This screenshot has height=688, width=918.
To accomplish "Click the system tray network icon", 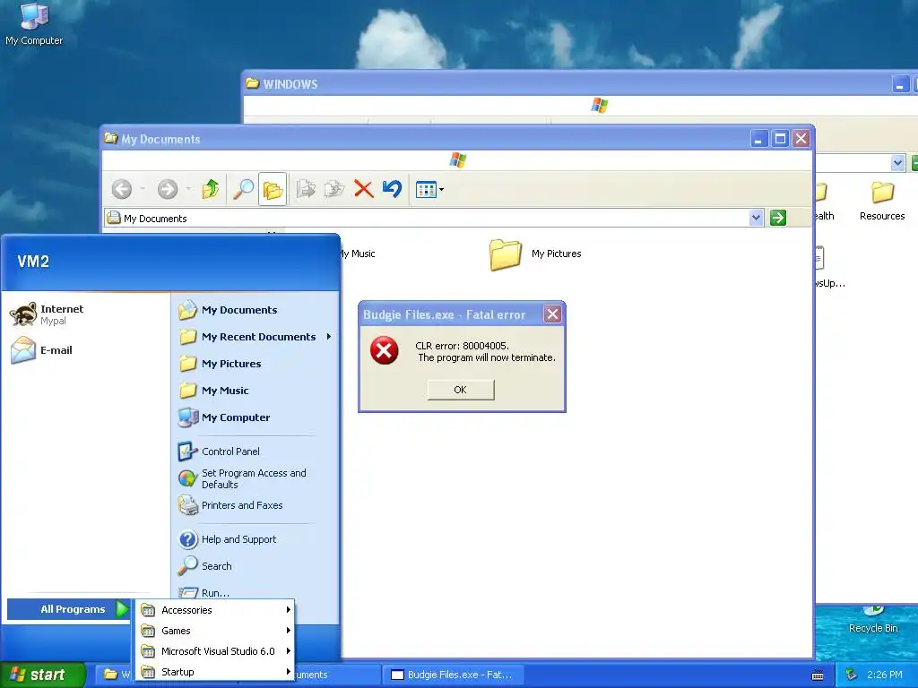I will (x=852, y=675).
